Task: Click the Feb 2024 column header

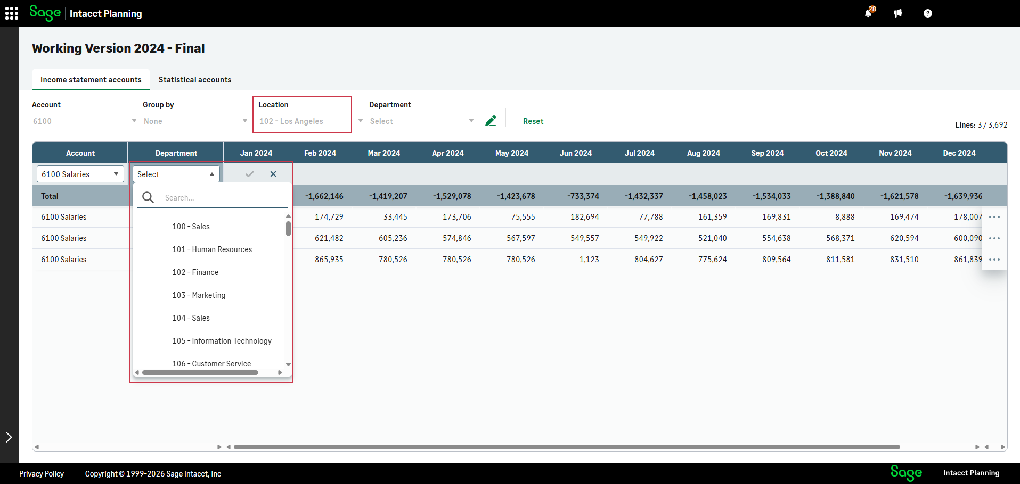Action: click(320, 153)
